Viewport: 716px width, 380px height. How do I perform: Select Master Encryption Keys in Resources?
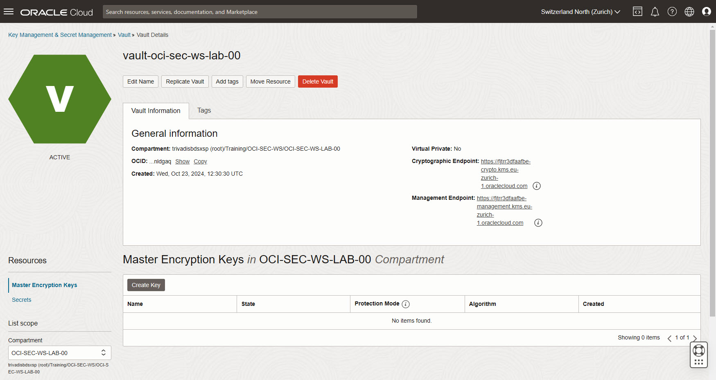coord(45,285)
